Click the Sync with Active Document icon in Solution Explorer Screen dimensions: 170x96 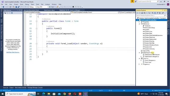(x=153, y=13)
